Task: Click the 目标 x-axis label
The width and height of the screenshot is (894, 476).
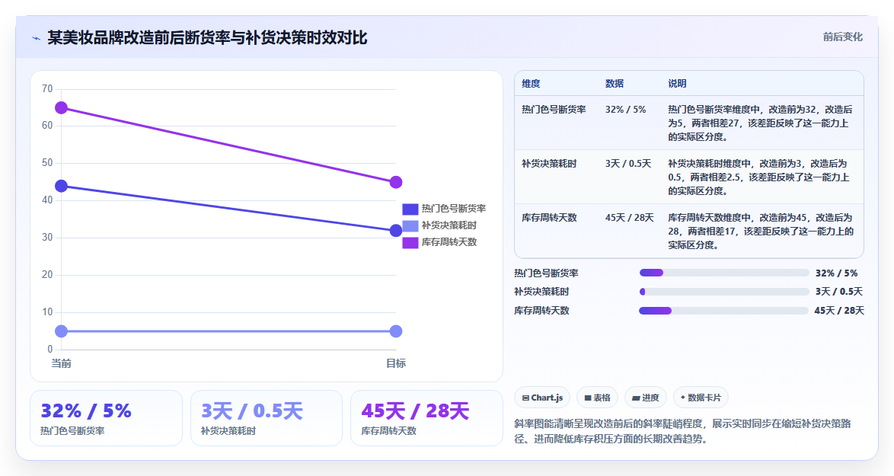Action: (x=396, y=364)
